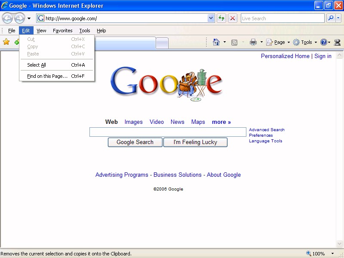The width and height of the screenshot is (344, 258).
Task: Click the RSS feeds icon
Action: point(234,42)
